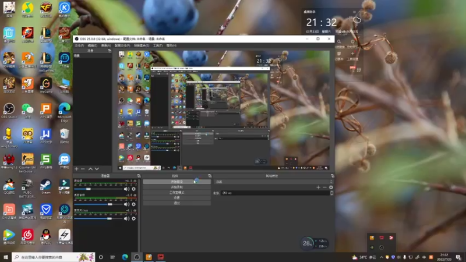The width and height of the screenshot is (466, 262).
Task: Click the Start Recording button
Action: click(177, 187)
